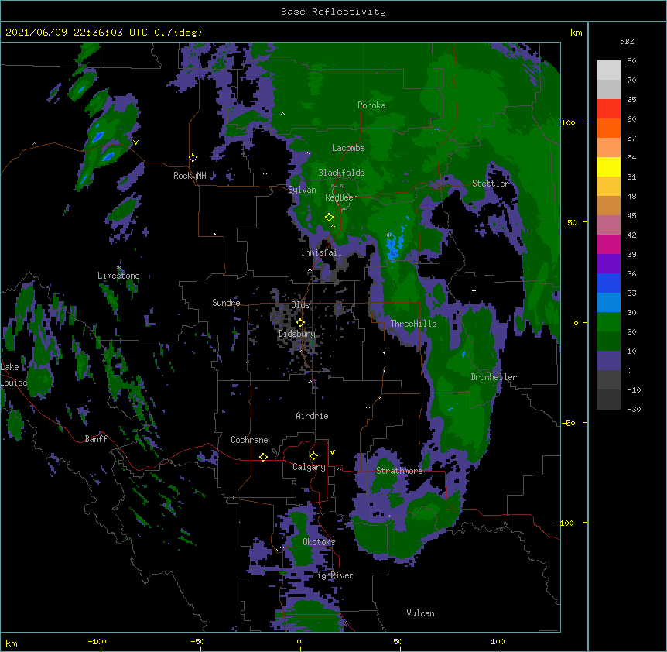Select the yellow diamond marker under Cochrane
The image size is (667, 652).
coord(263,457)
